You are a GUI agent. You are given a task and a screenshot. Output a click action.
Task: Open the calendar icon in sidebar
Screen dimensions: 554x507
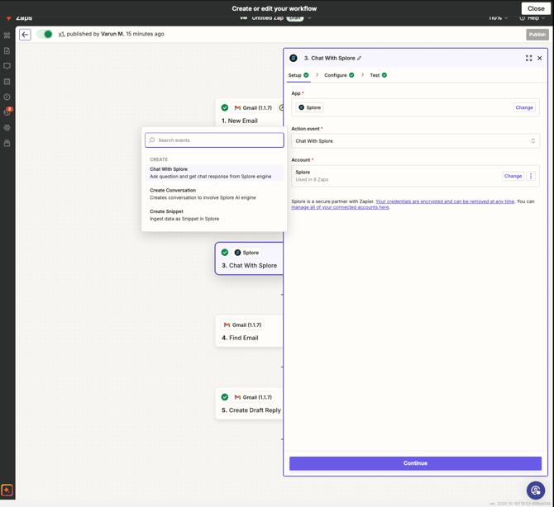(7, 82)
